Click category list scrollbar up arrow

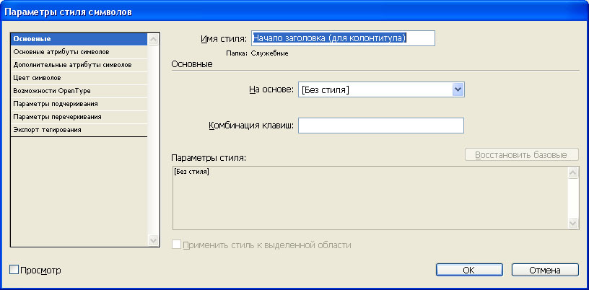pos(153,40)
